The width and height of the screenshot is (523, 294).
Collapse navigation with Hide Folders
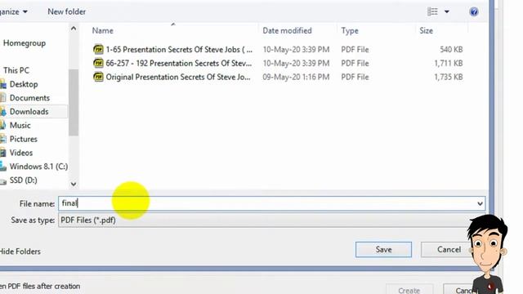[20, 252]
